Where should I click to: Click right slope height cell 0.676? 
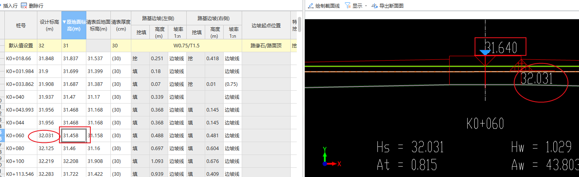click(x=214, y=161)
